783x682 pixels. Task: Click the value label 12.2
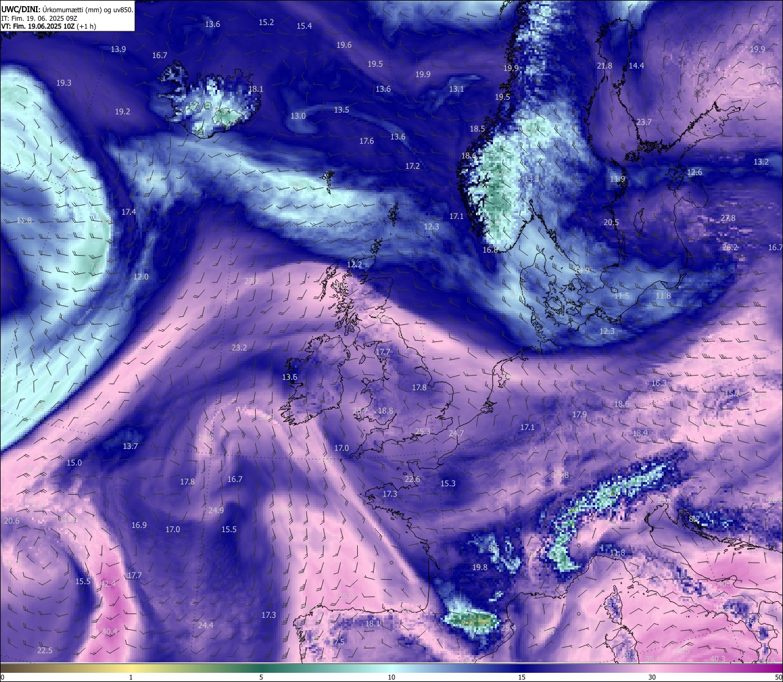pos(354,264)
